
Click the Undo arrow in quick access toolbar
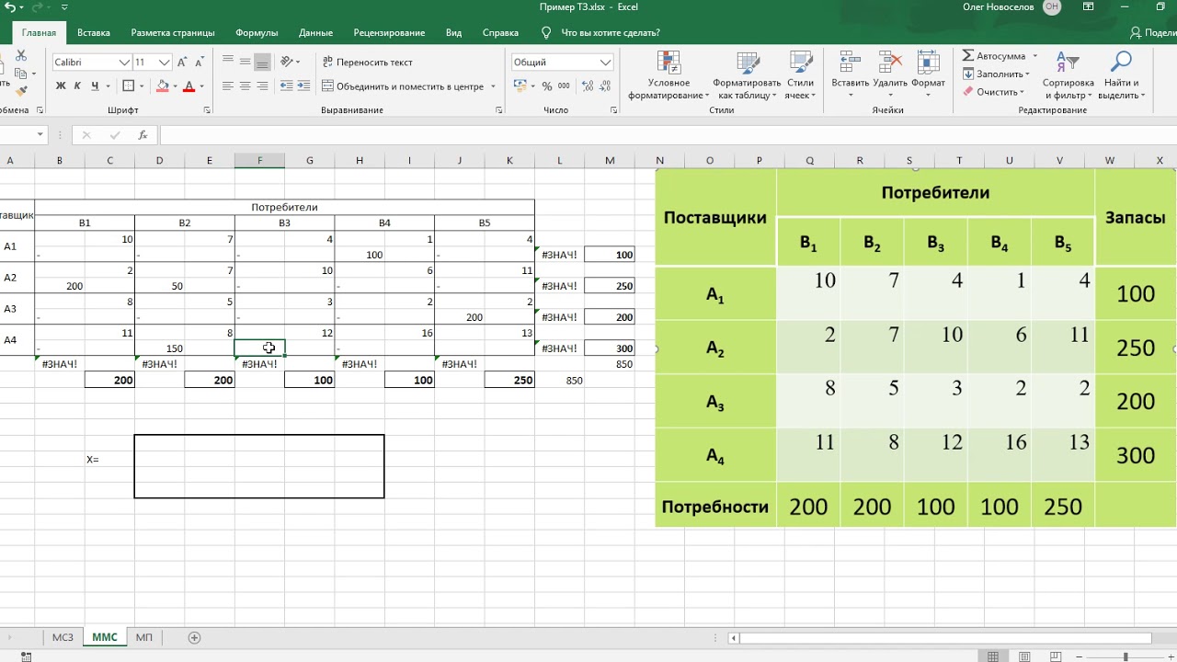pos(9,7)
